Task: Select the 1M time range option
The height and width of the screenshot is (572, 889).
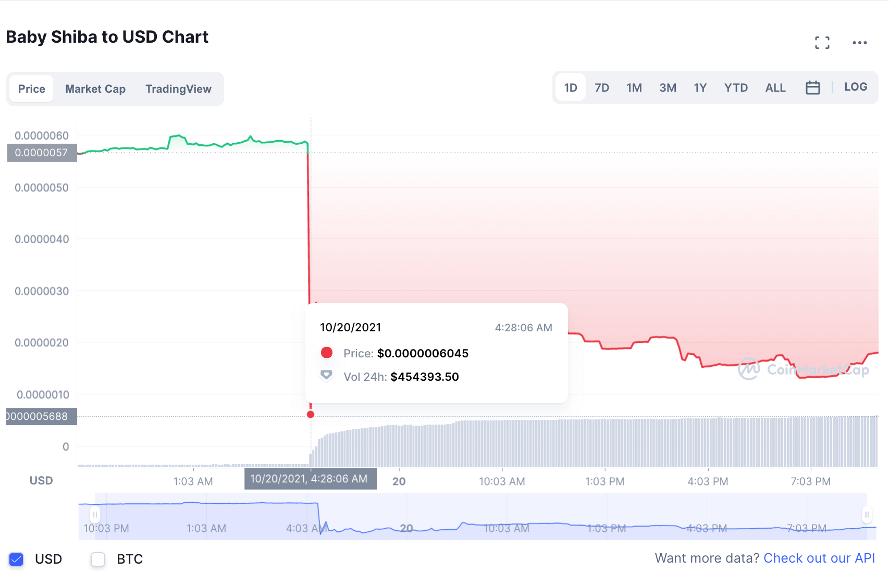Action: pyautogui.click(x=634, y=87)
